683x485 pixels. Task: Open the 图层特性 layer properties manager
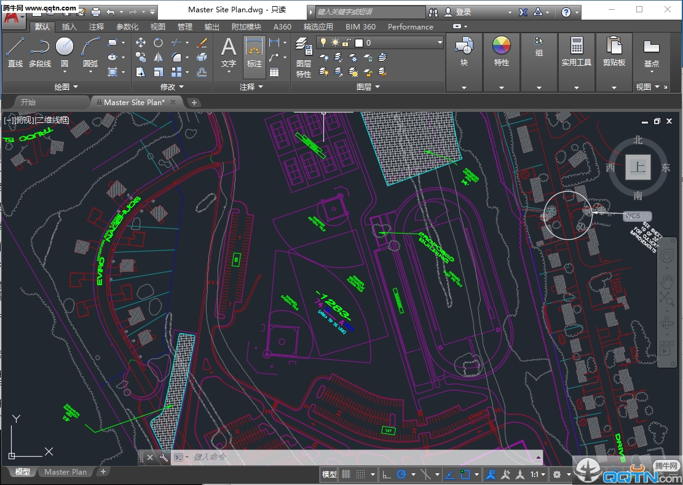coord(304,57)
